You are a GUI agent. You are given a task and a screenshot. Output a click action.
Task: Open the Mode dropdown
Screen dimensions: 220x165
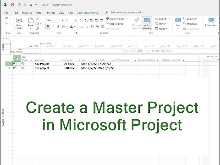coord(161,29)
